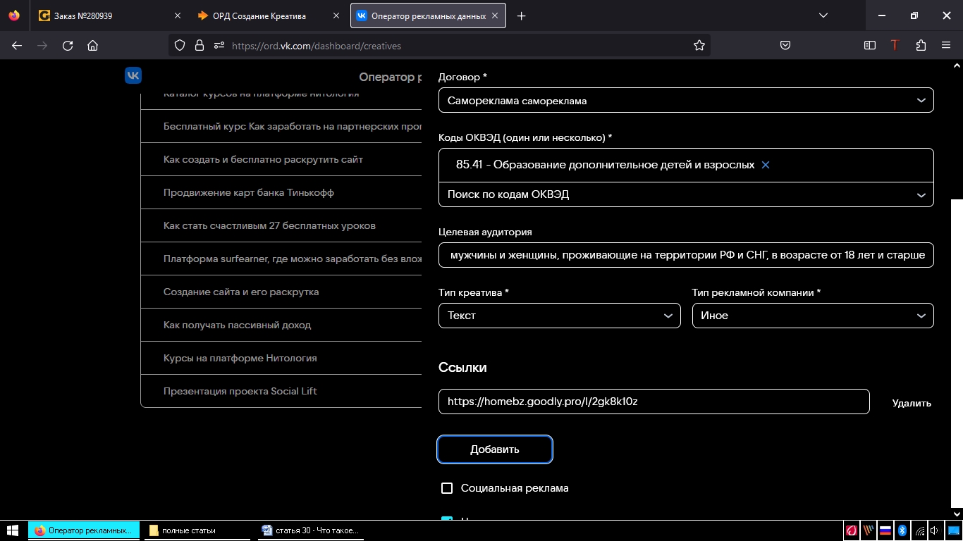Enable the Социальная реклама checkbox

click(446, 488)
